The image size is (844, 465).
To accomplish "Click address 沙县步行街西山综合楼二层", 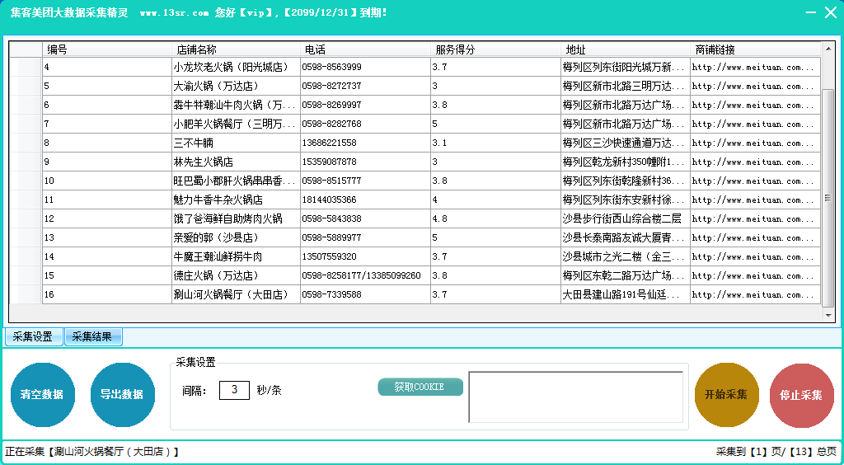I will point(621,219).
